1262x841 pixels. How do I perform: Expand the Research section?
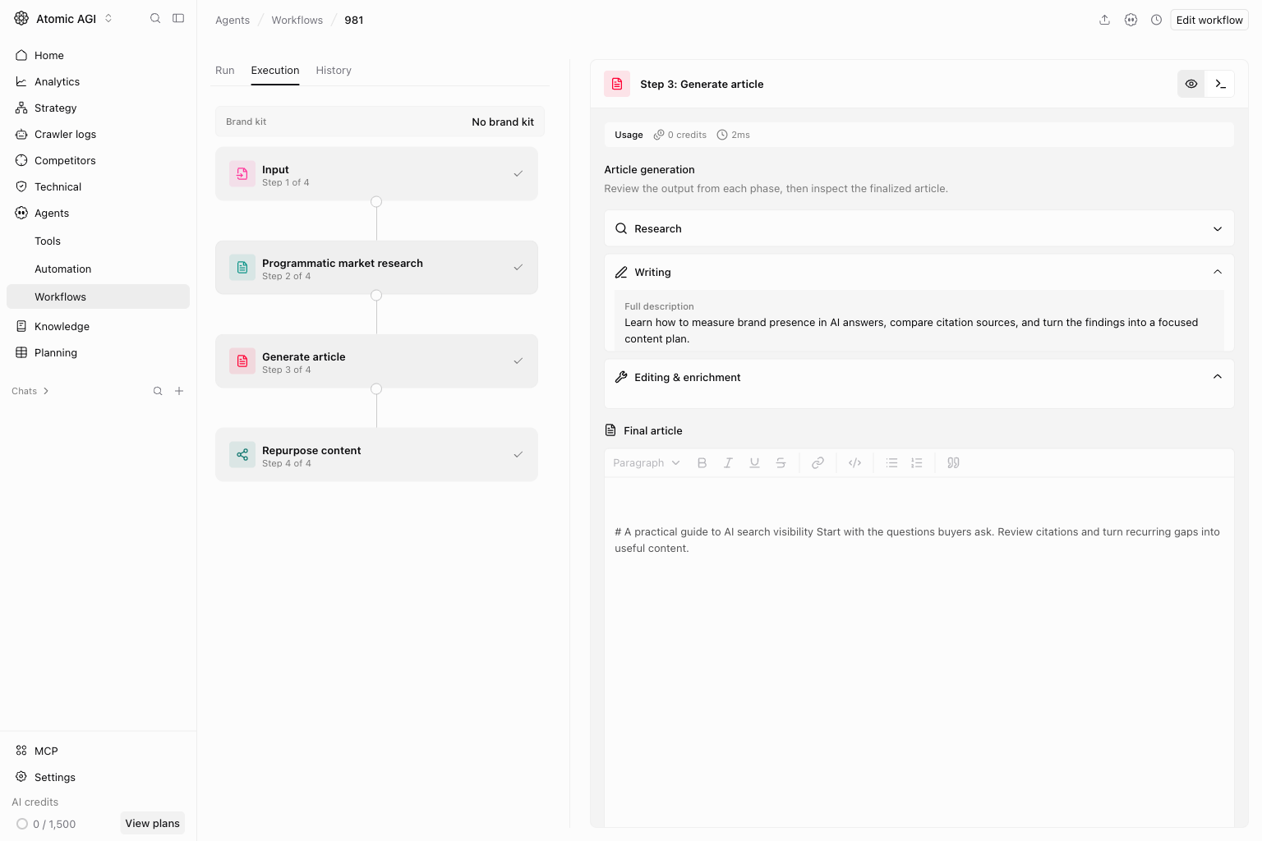tap(919, 228)
